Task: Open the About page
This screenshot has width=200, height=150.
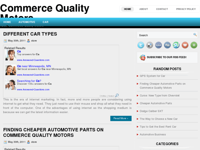Action: [x=144, y=9]
